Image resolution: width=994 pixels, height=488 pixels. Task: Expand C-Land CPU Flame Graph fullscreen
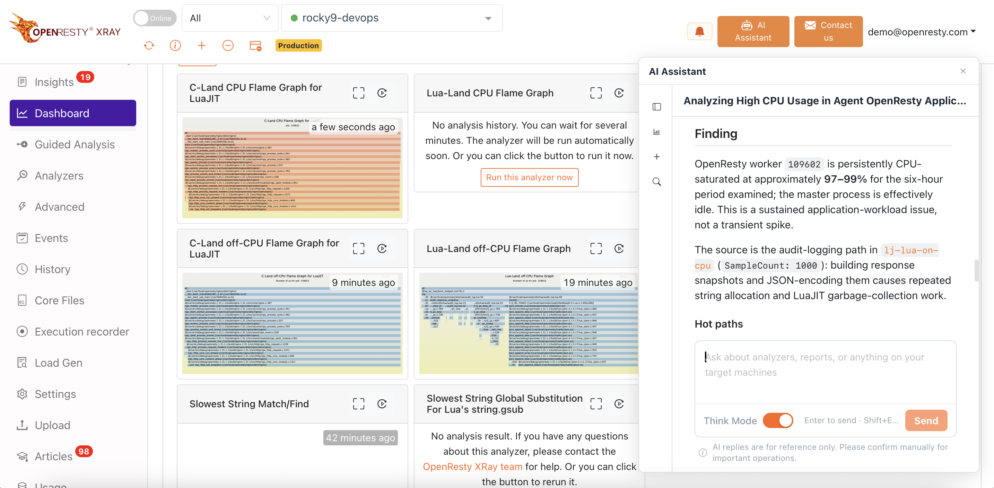pos(358,93)
